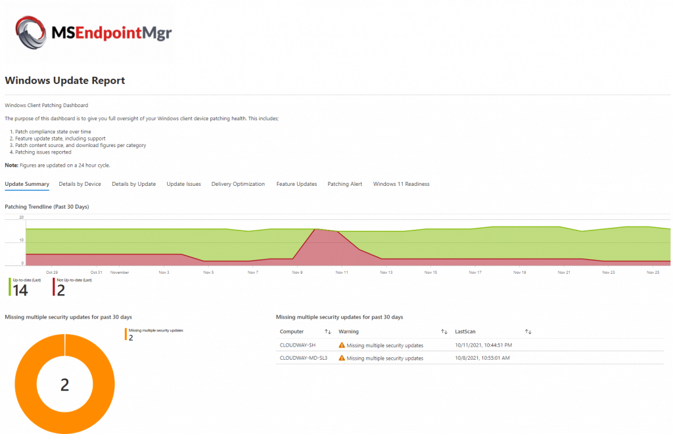Click the Nov 5 label on the chart axis
Image resolution: width=673 pixels, height=434 pixels.
208,272
